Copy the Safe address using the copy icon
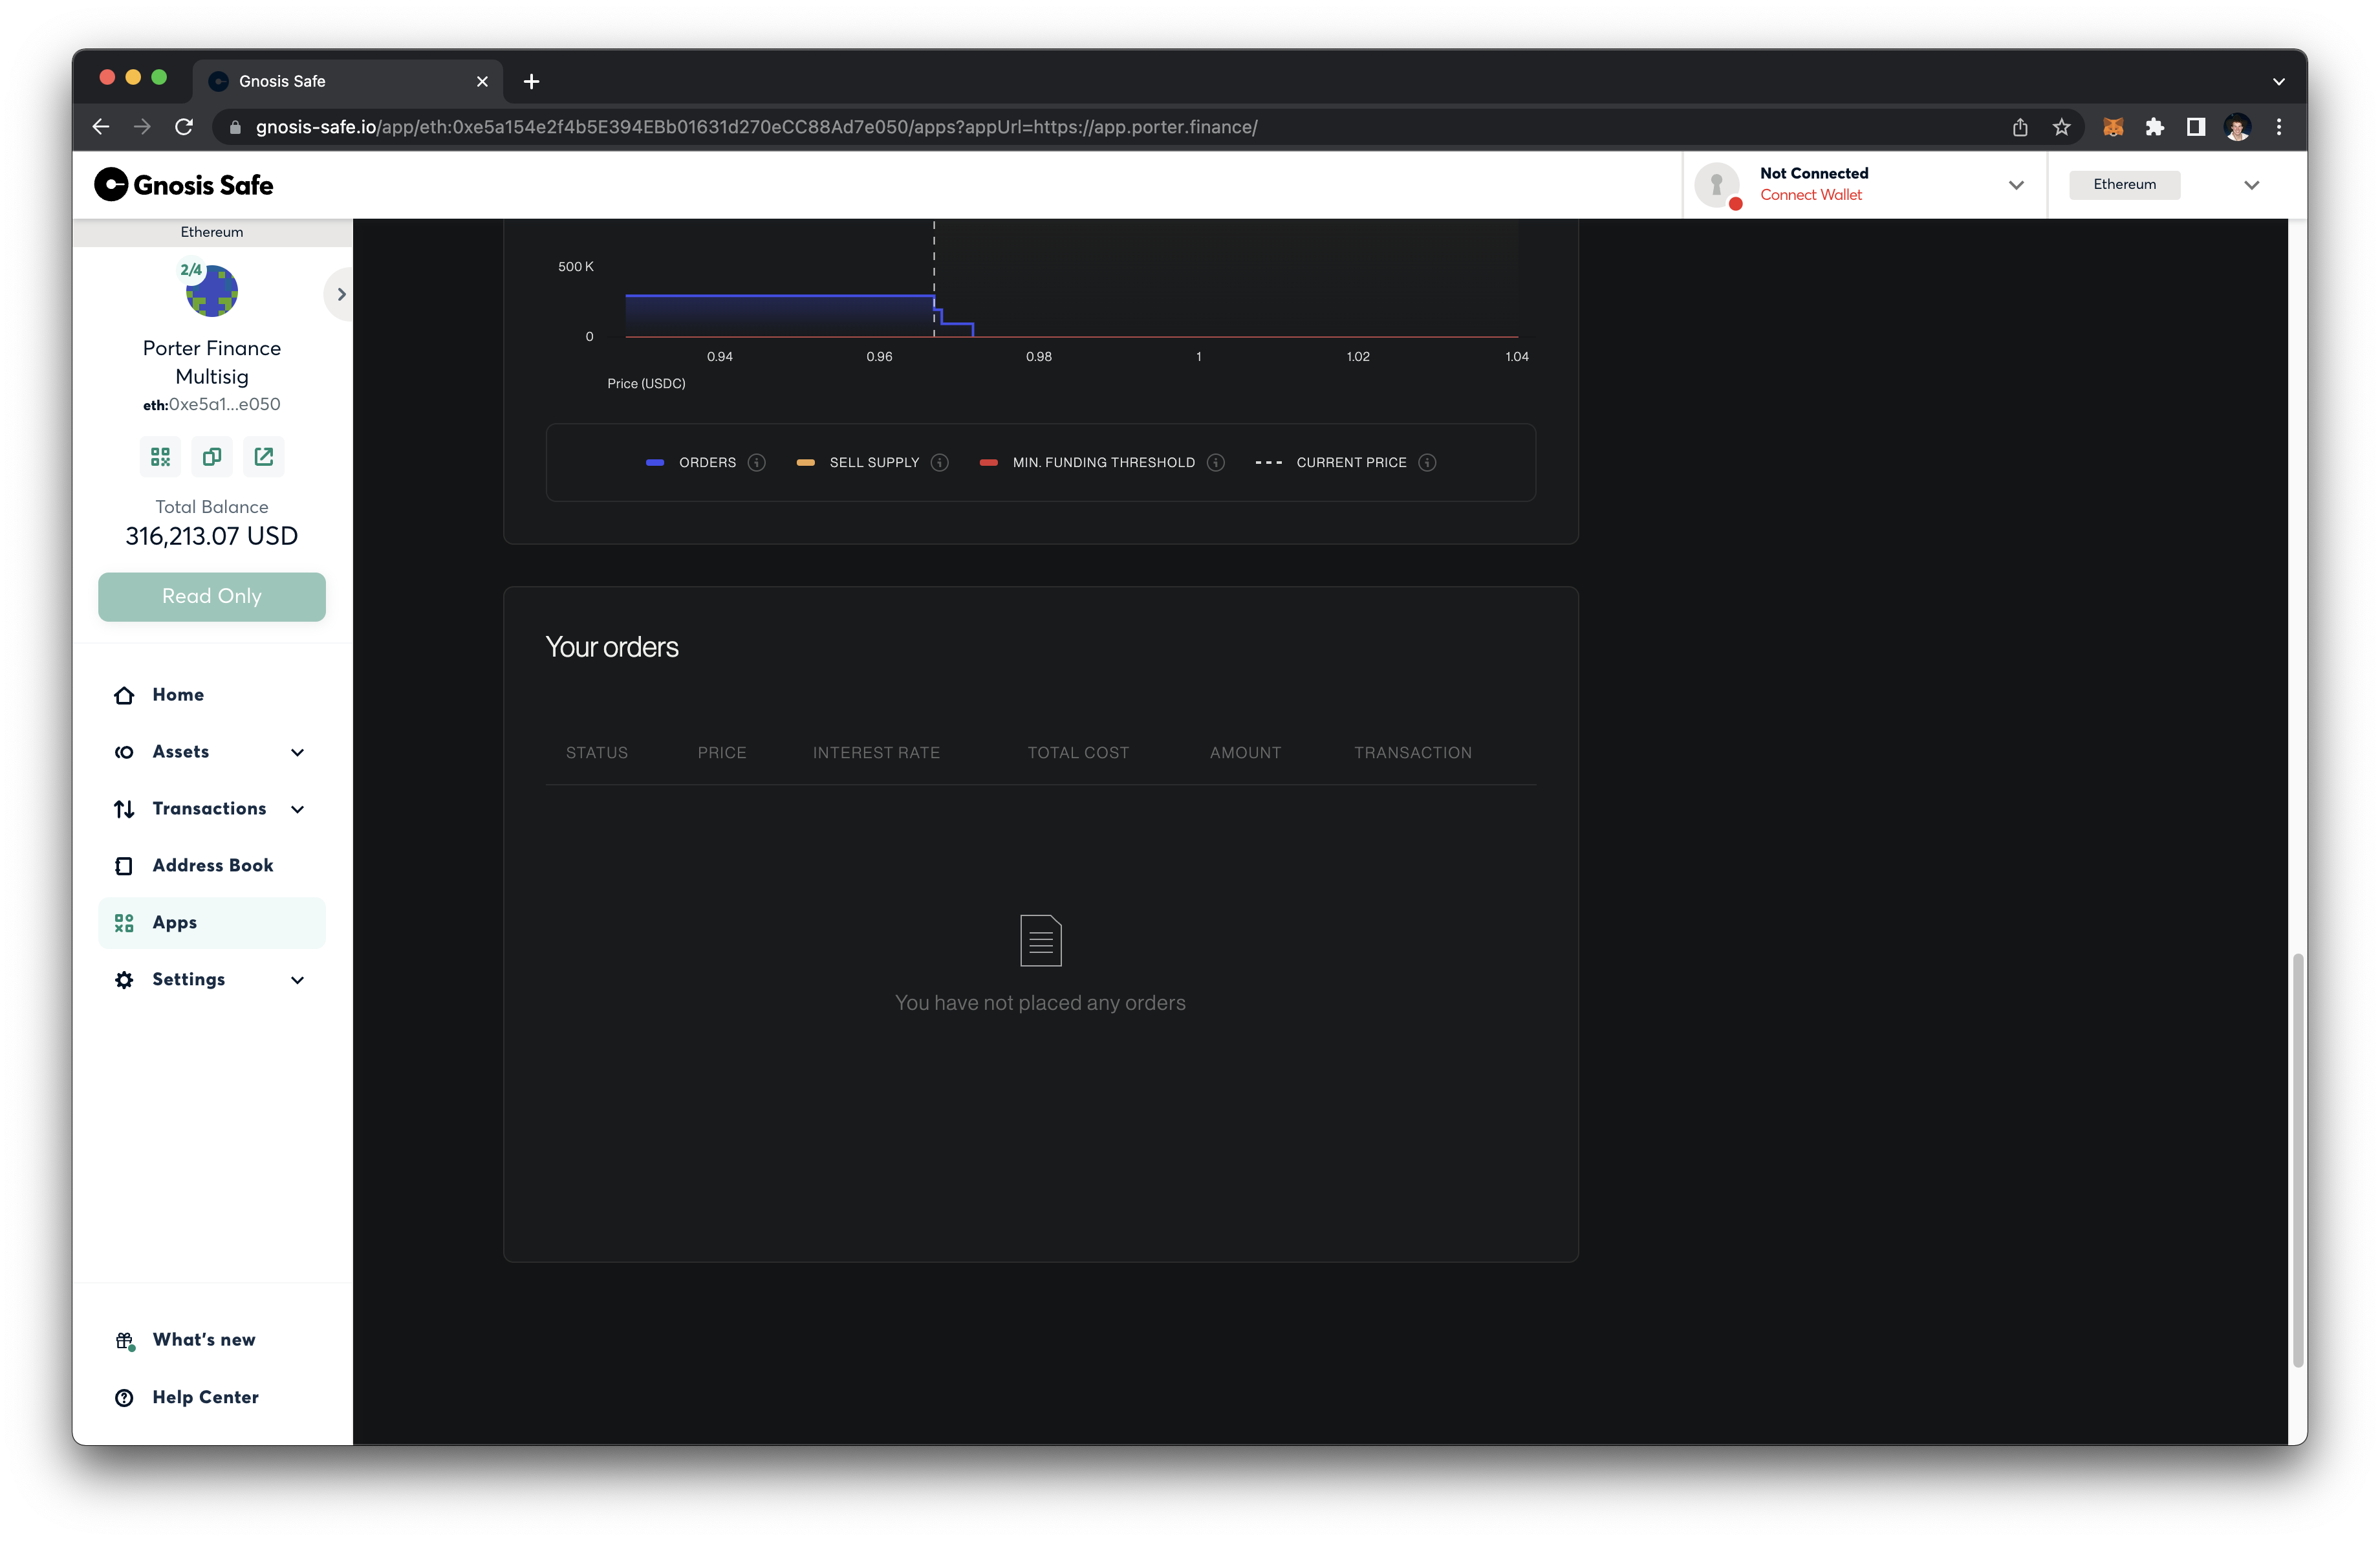This screenshot has width=2380, height=1541. pyautogui.click(x=211, y=456)
